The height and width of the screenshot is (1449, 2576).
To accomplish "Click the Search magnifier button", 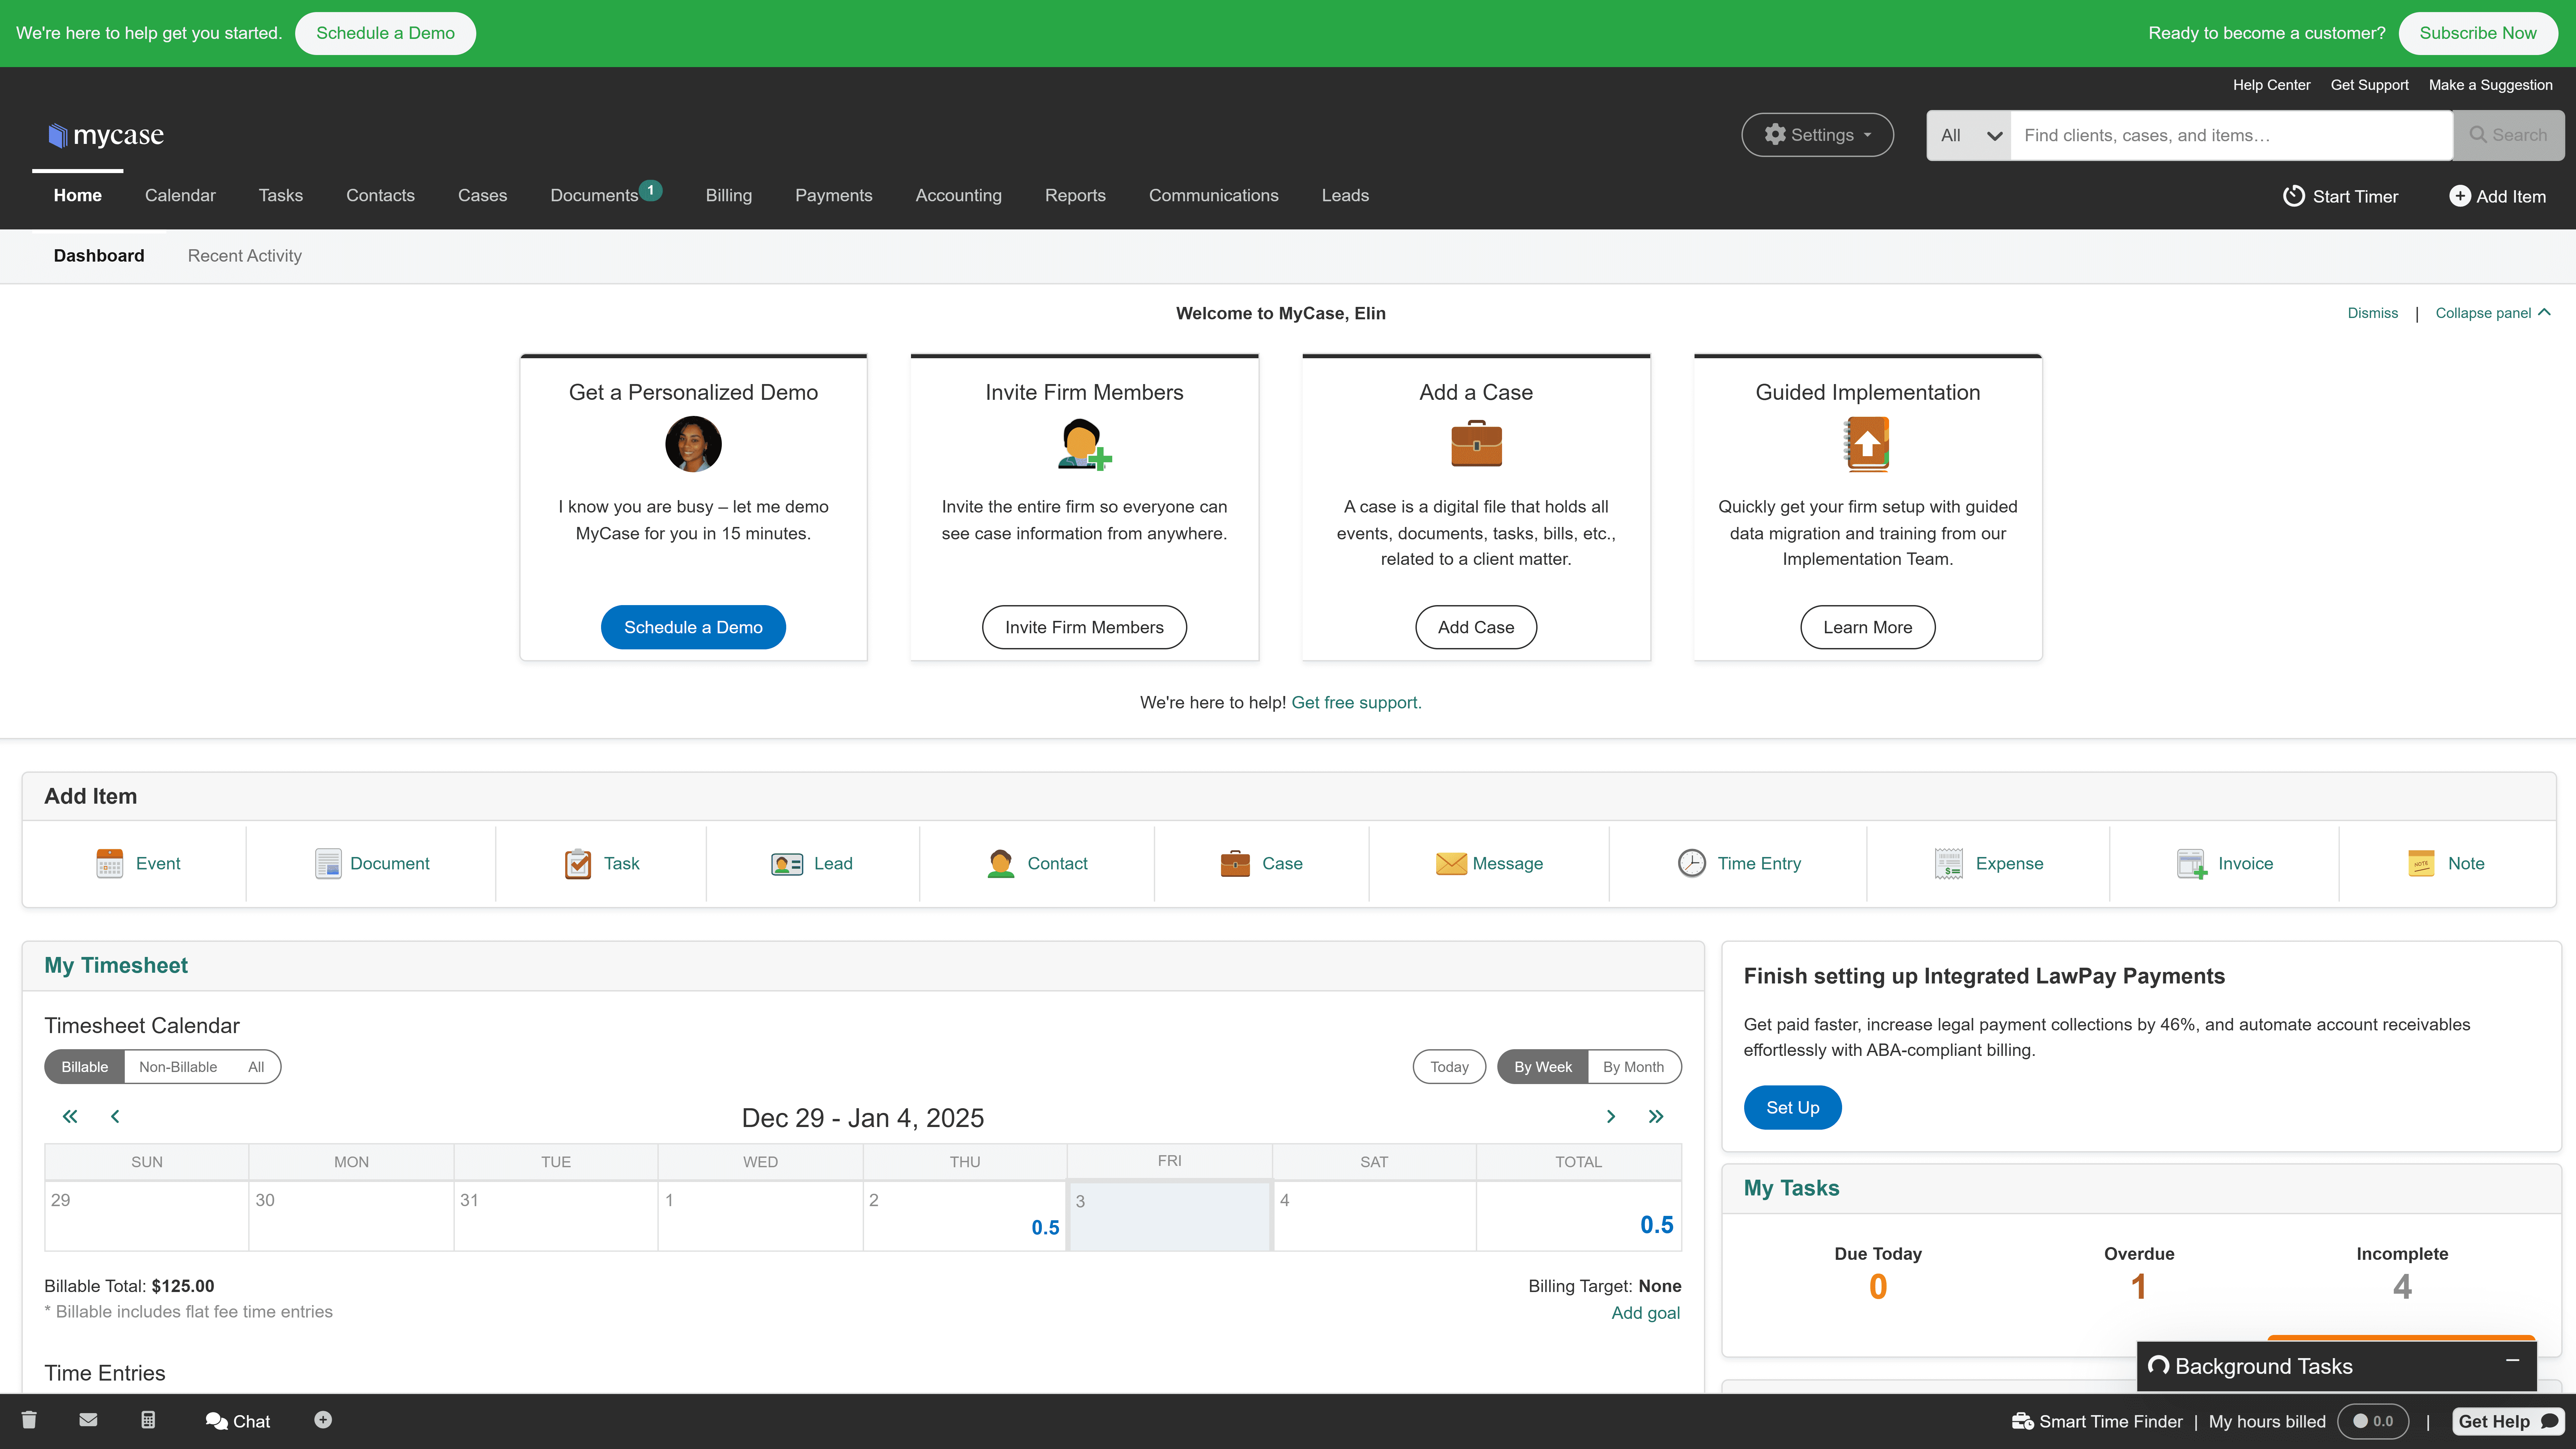I will (2508, 135).
